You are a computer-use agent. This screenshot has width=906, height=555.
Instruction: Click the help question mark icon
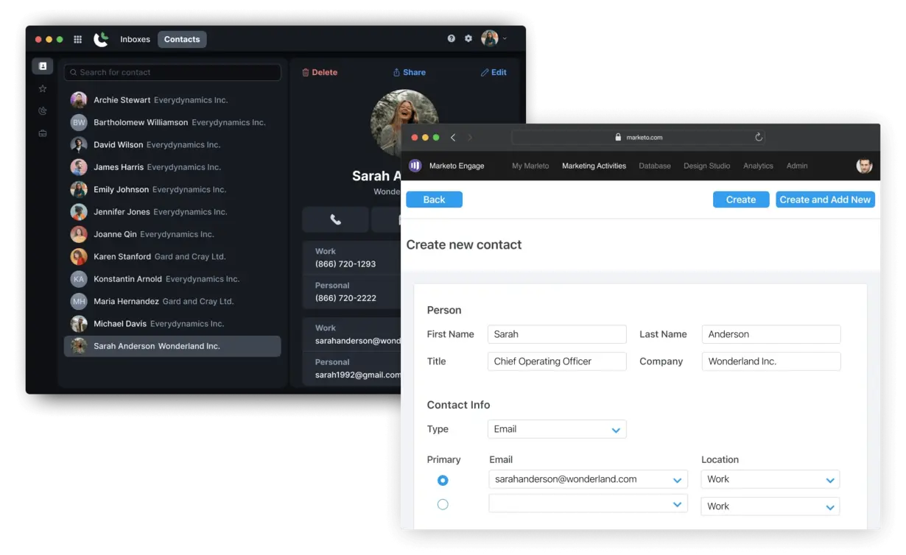[452, 38]
